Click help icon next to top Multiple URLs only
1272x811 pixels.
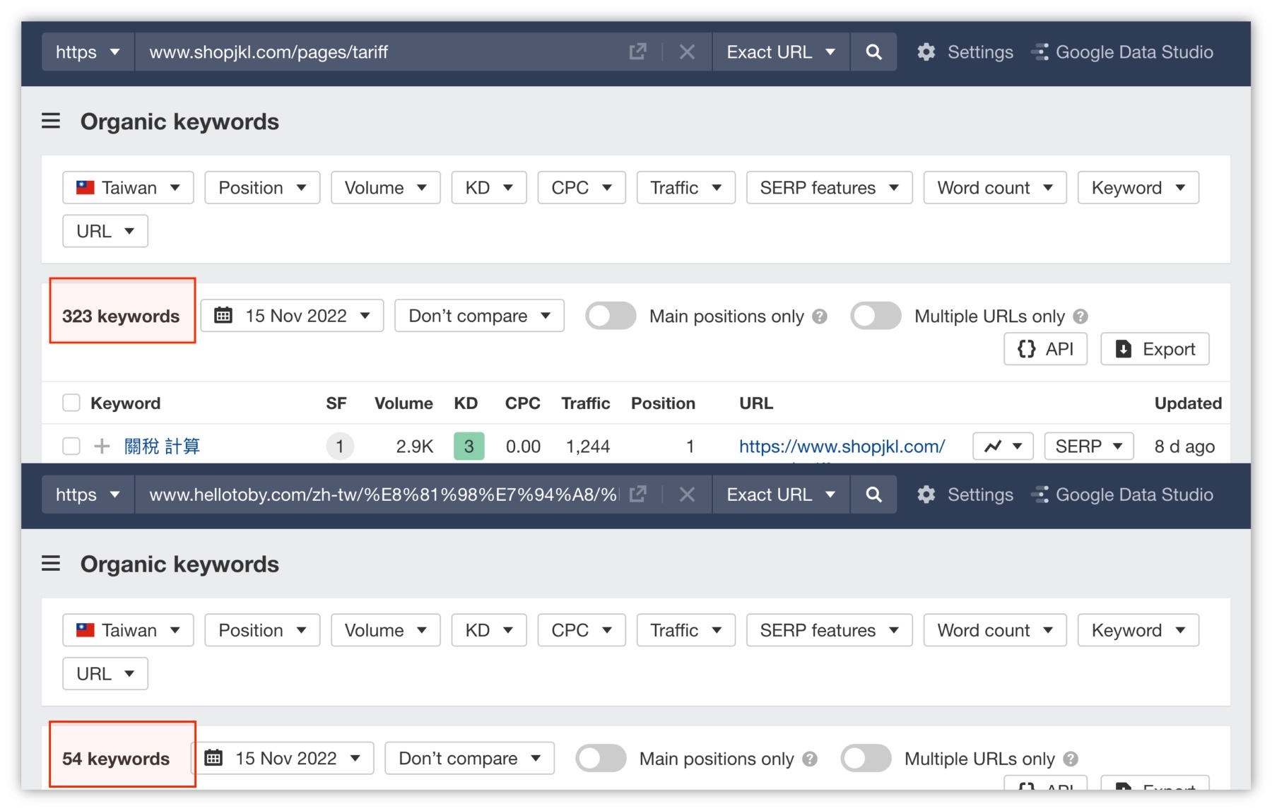click(x=1080, y=316)
